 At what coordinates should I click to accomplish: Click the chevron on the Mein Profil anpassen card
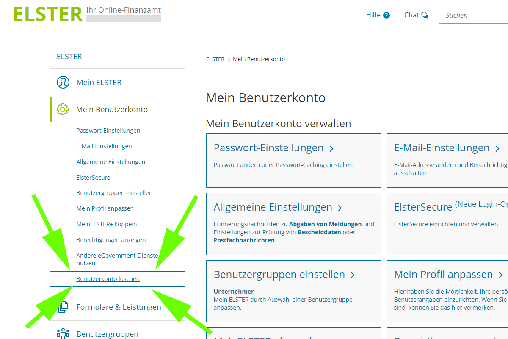click(501, 275)
